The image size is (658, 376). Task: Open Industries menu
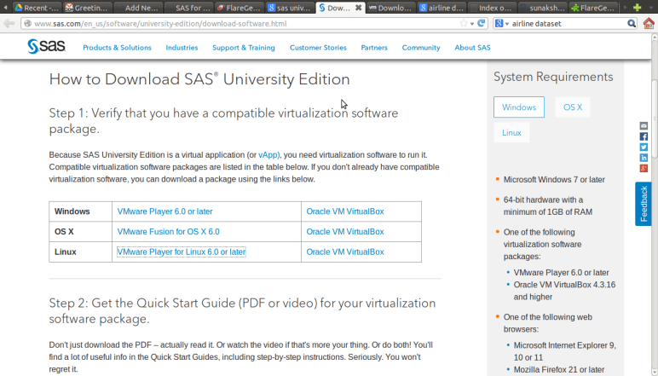click(182, 48)
